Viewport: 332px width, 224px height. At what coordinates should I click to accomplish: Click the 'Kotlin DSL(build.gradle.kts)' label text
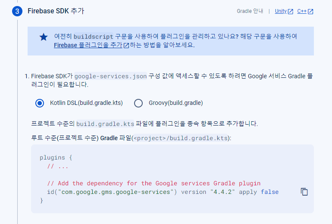86,103
